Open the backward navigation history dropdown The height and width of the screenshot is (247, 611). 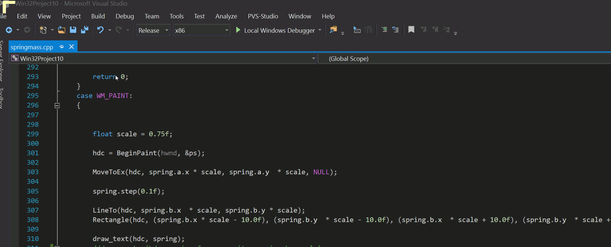[18, 30]
